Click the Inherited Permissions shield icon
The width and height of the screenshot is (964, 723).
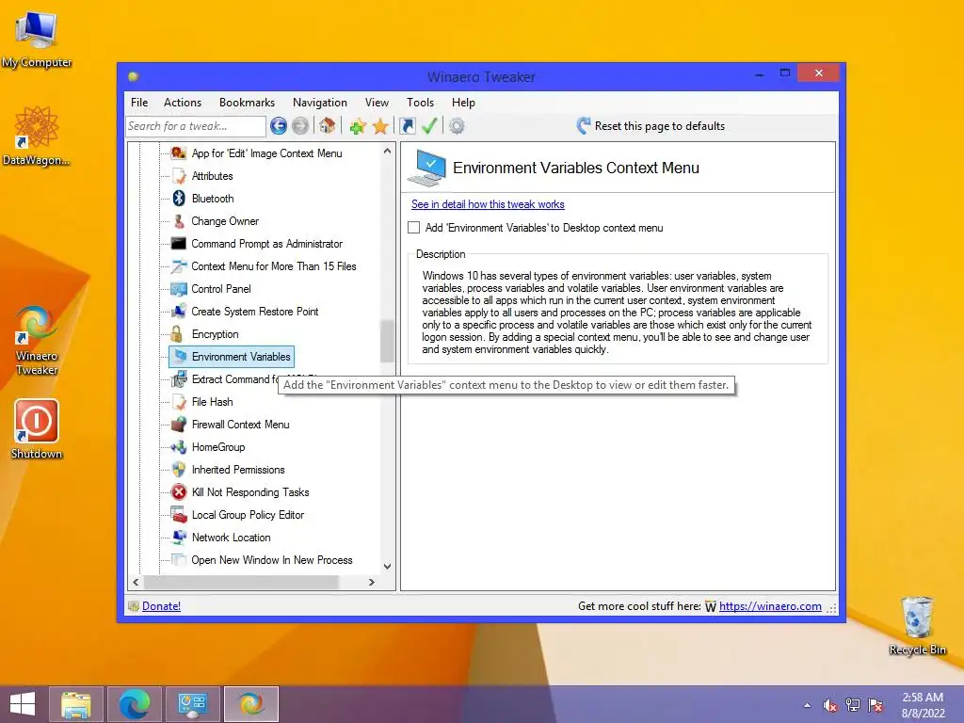(179, 470)
